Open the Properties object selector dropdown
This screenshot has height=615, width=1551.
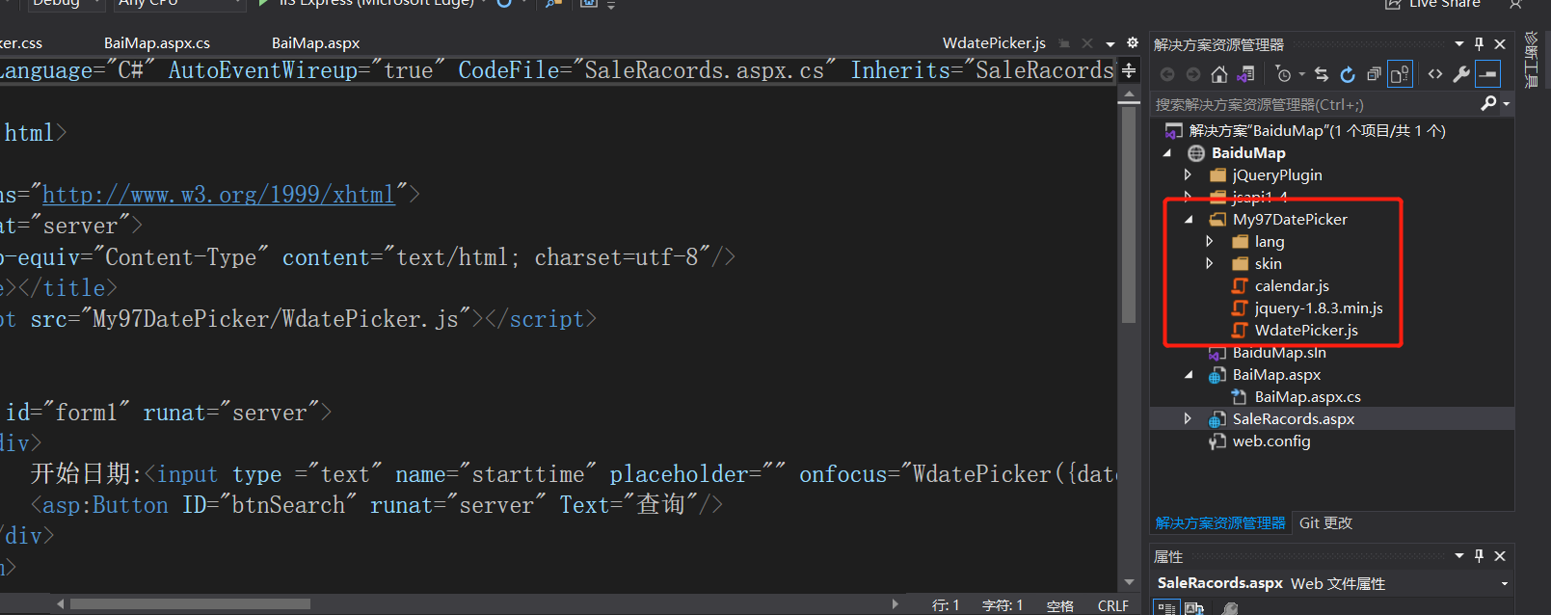click(x=1505, y=583)
